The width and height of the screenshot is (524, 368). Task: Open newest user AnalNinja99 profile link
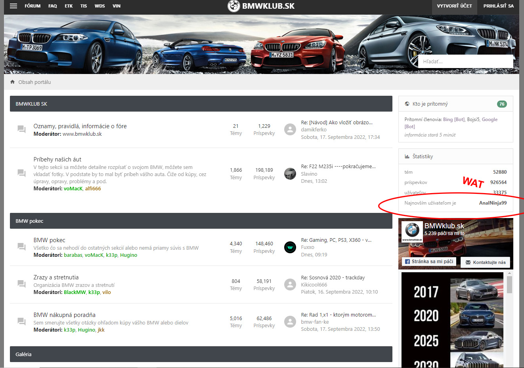(493, 203)
